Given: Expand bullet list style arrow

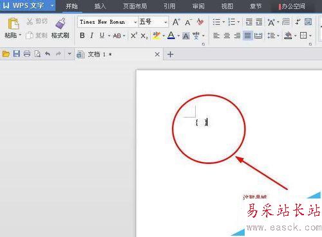Looking at the screenshot, I should pyautogui.click(x=223, y=22).
